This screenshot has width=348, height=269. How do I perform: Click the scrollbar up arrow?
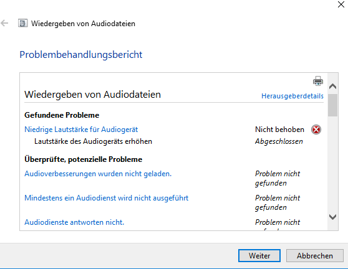click(332, 86)
